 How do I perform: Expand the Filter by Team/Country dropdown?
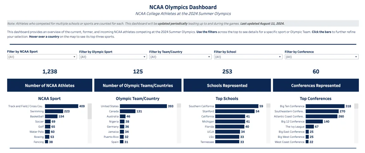(x=180, y=57)
